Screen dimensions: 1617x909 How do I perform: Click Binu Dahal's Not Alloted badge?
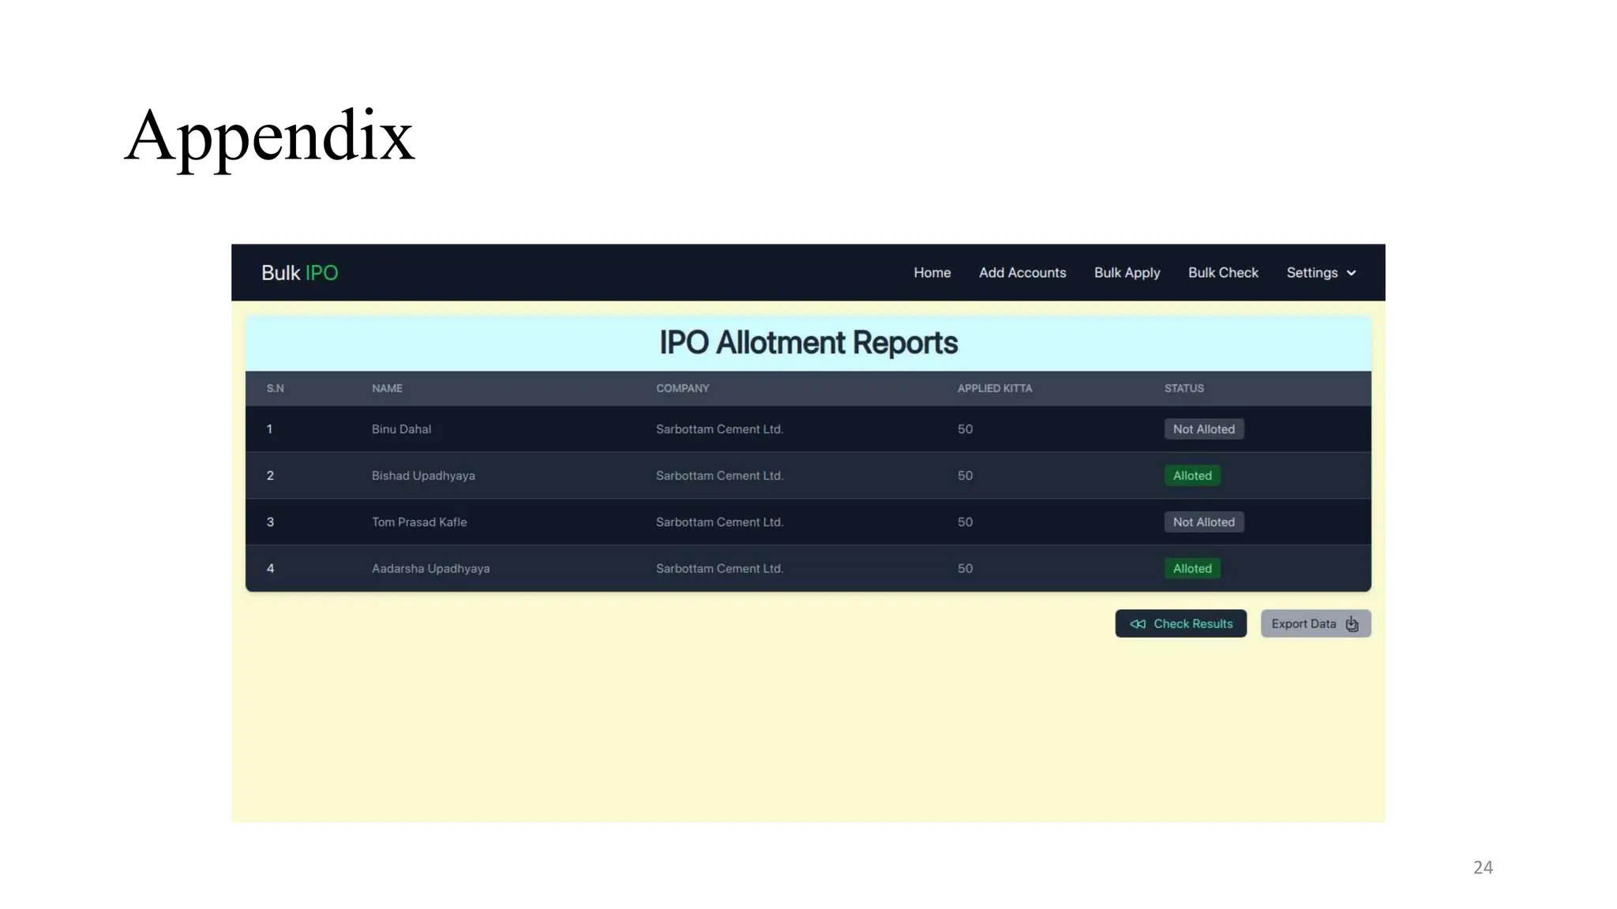[x=1203, y=429]
